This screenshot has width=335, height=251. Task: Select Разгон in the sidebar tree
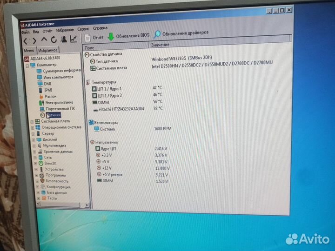pos(51,96)
